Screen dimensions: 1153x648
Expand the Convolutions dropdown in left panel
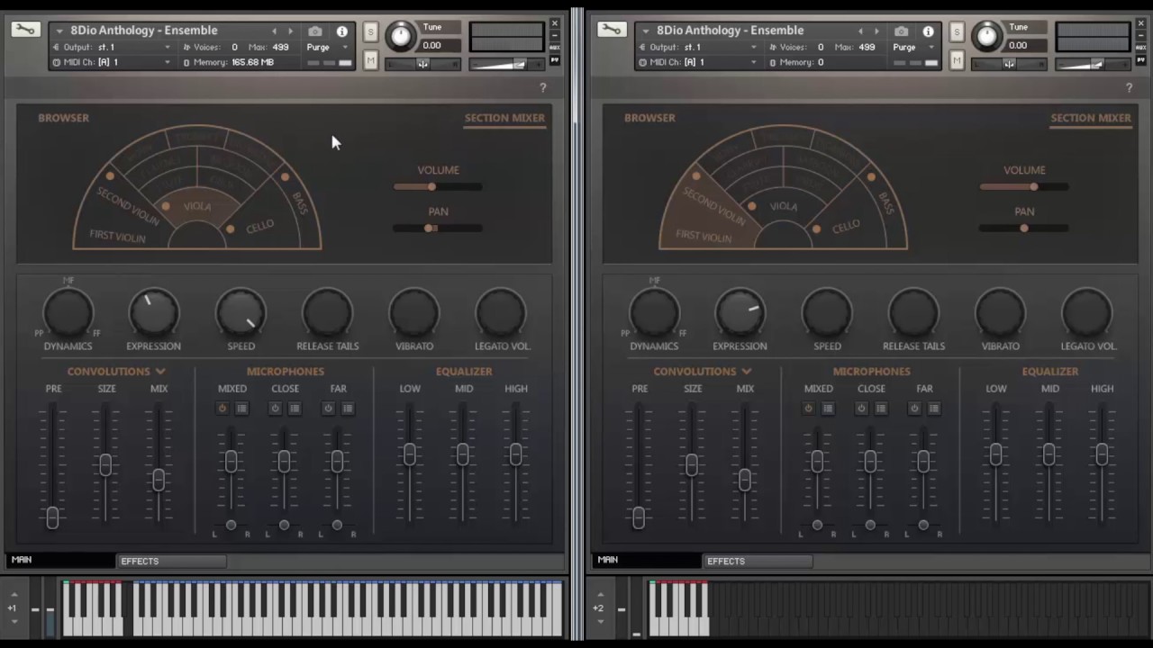160,371
